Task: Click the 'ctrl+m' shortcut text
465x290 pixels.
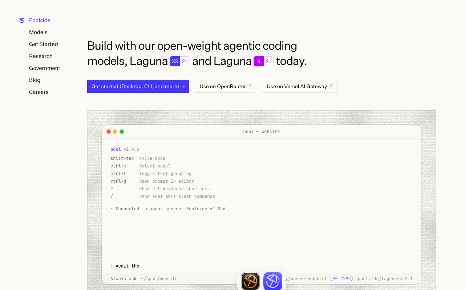Action: tap(118, 166)
